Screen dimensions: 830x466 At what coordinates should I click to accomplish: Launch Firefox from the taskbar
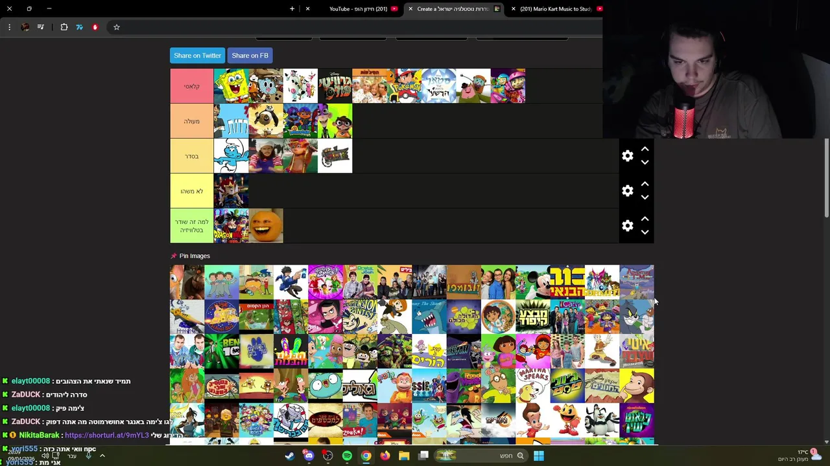(385, 456)
